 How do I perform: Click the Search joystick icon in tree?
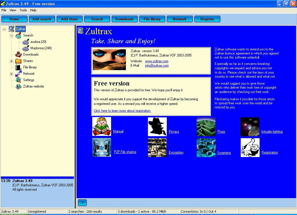click(x=18, y=35)
